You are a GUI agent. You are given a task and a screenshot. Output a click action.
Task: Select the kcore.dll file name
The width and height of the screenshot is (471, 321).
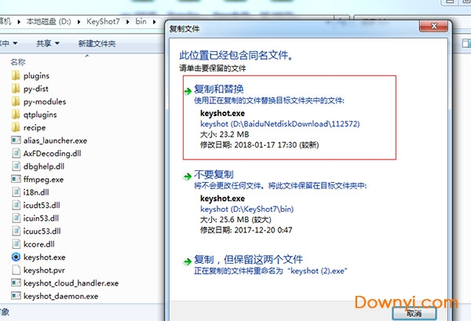pyautogui.click(x=39, y=244)
